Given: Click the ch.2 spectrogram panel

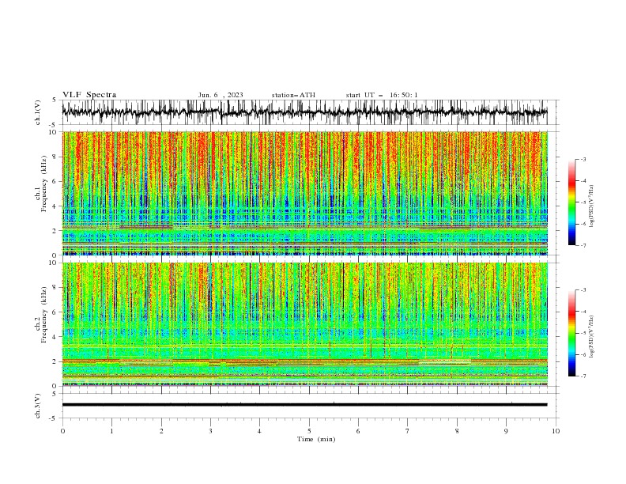Looking at the screenshot, I should [304, 324].
